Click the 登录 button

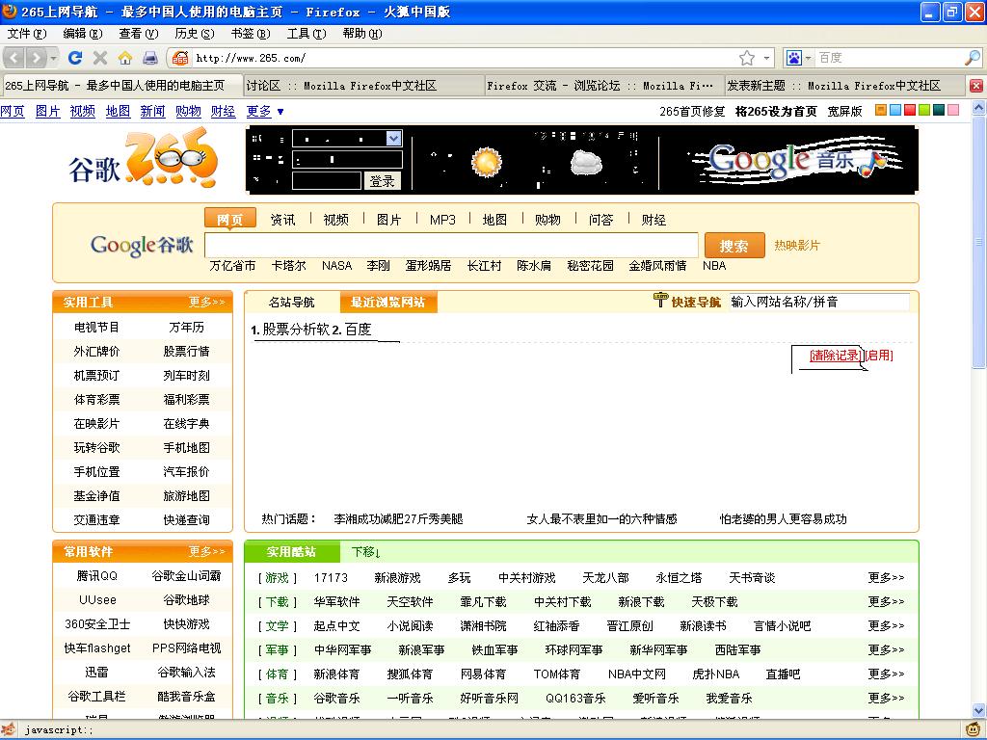click(382, 181)
